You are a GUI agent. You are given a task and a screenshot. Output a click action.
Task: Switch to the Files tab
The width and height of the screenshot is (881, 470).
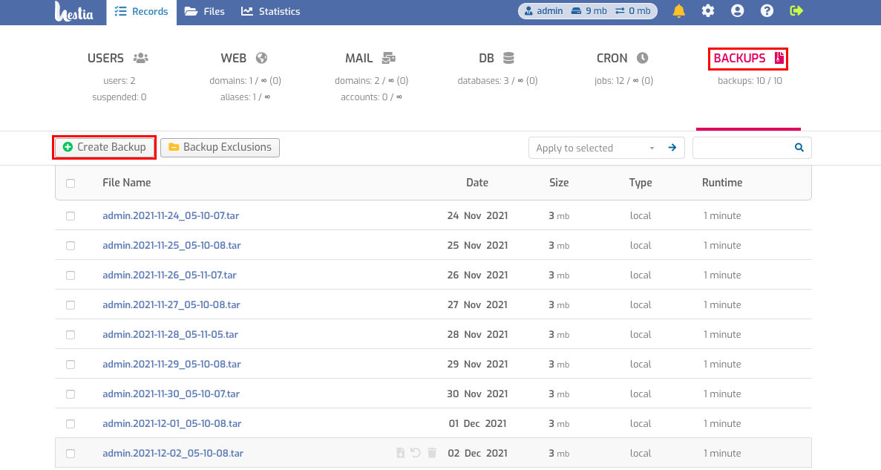(x=205, y=12)
